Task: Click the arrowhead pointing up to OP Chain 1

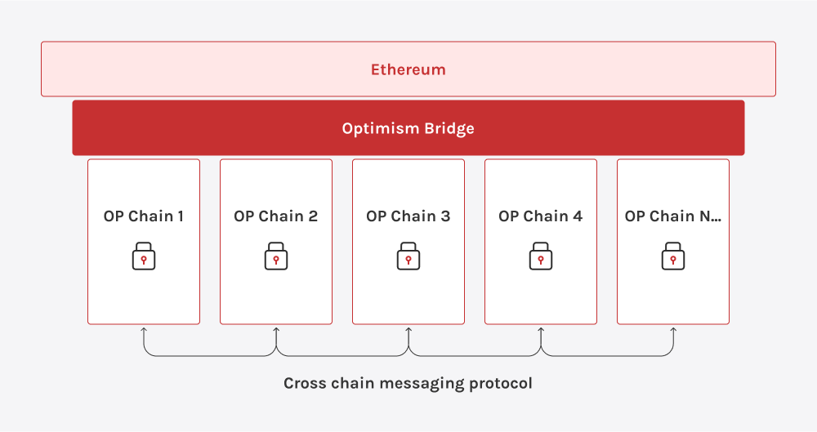Action: (144, 329)
